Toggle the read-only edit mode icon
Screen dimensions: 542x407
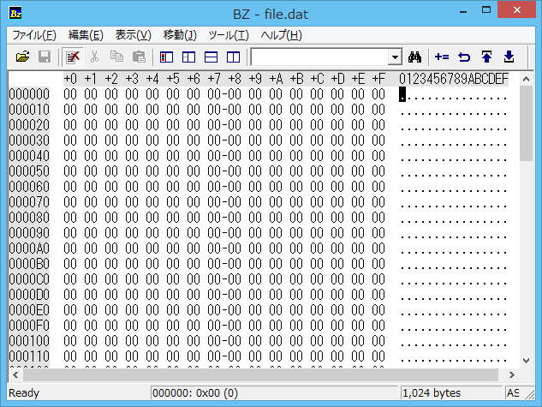(x=73, y=57)
